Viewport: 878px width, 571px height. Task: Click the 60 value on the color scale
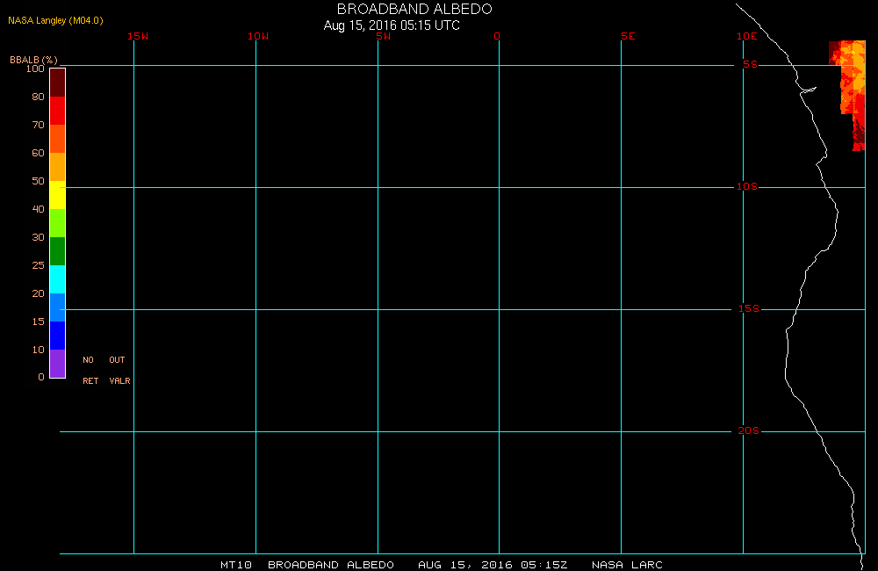pyautogui.click(x=38, y=153)
